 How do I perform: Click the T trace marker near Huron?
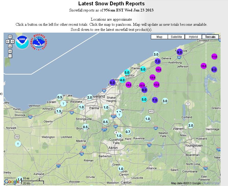[18, 144]
